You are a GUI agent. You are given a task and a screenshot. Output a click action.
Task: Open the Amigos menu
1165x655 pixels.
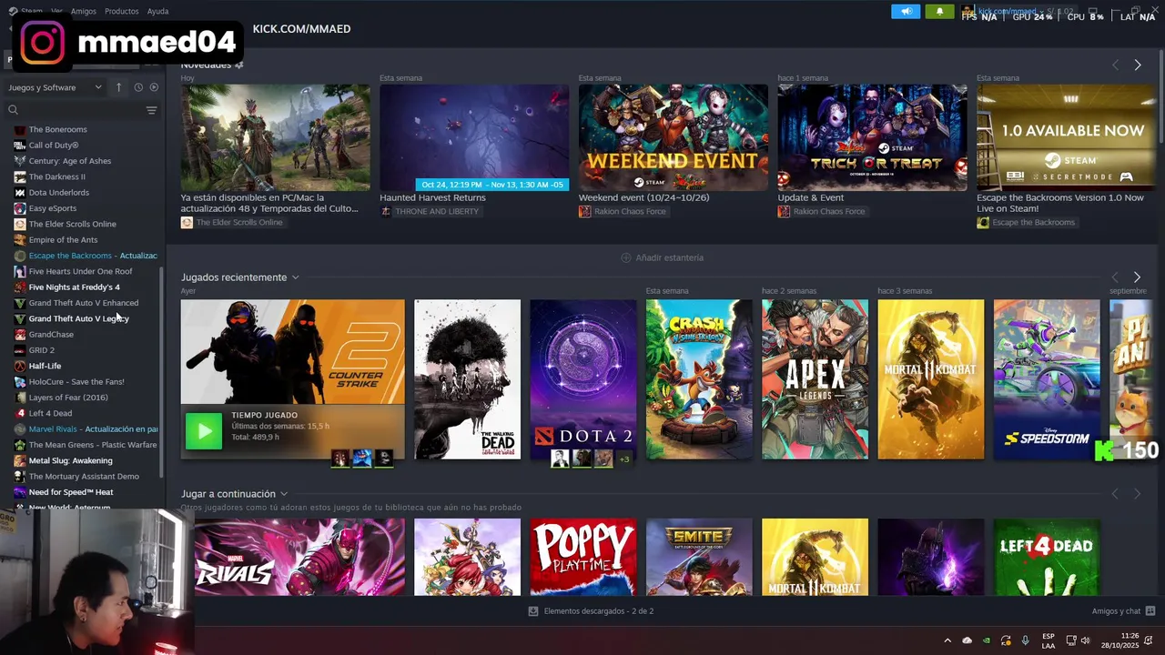pyautogui.click(x=83, y=11)
